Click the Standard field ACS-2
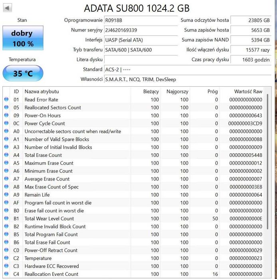The width and height of the screenshot is (277, 279). (188, 69)
